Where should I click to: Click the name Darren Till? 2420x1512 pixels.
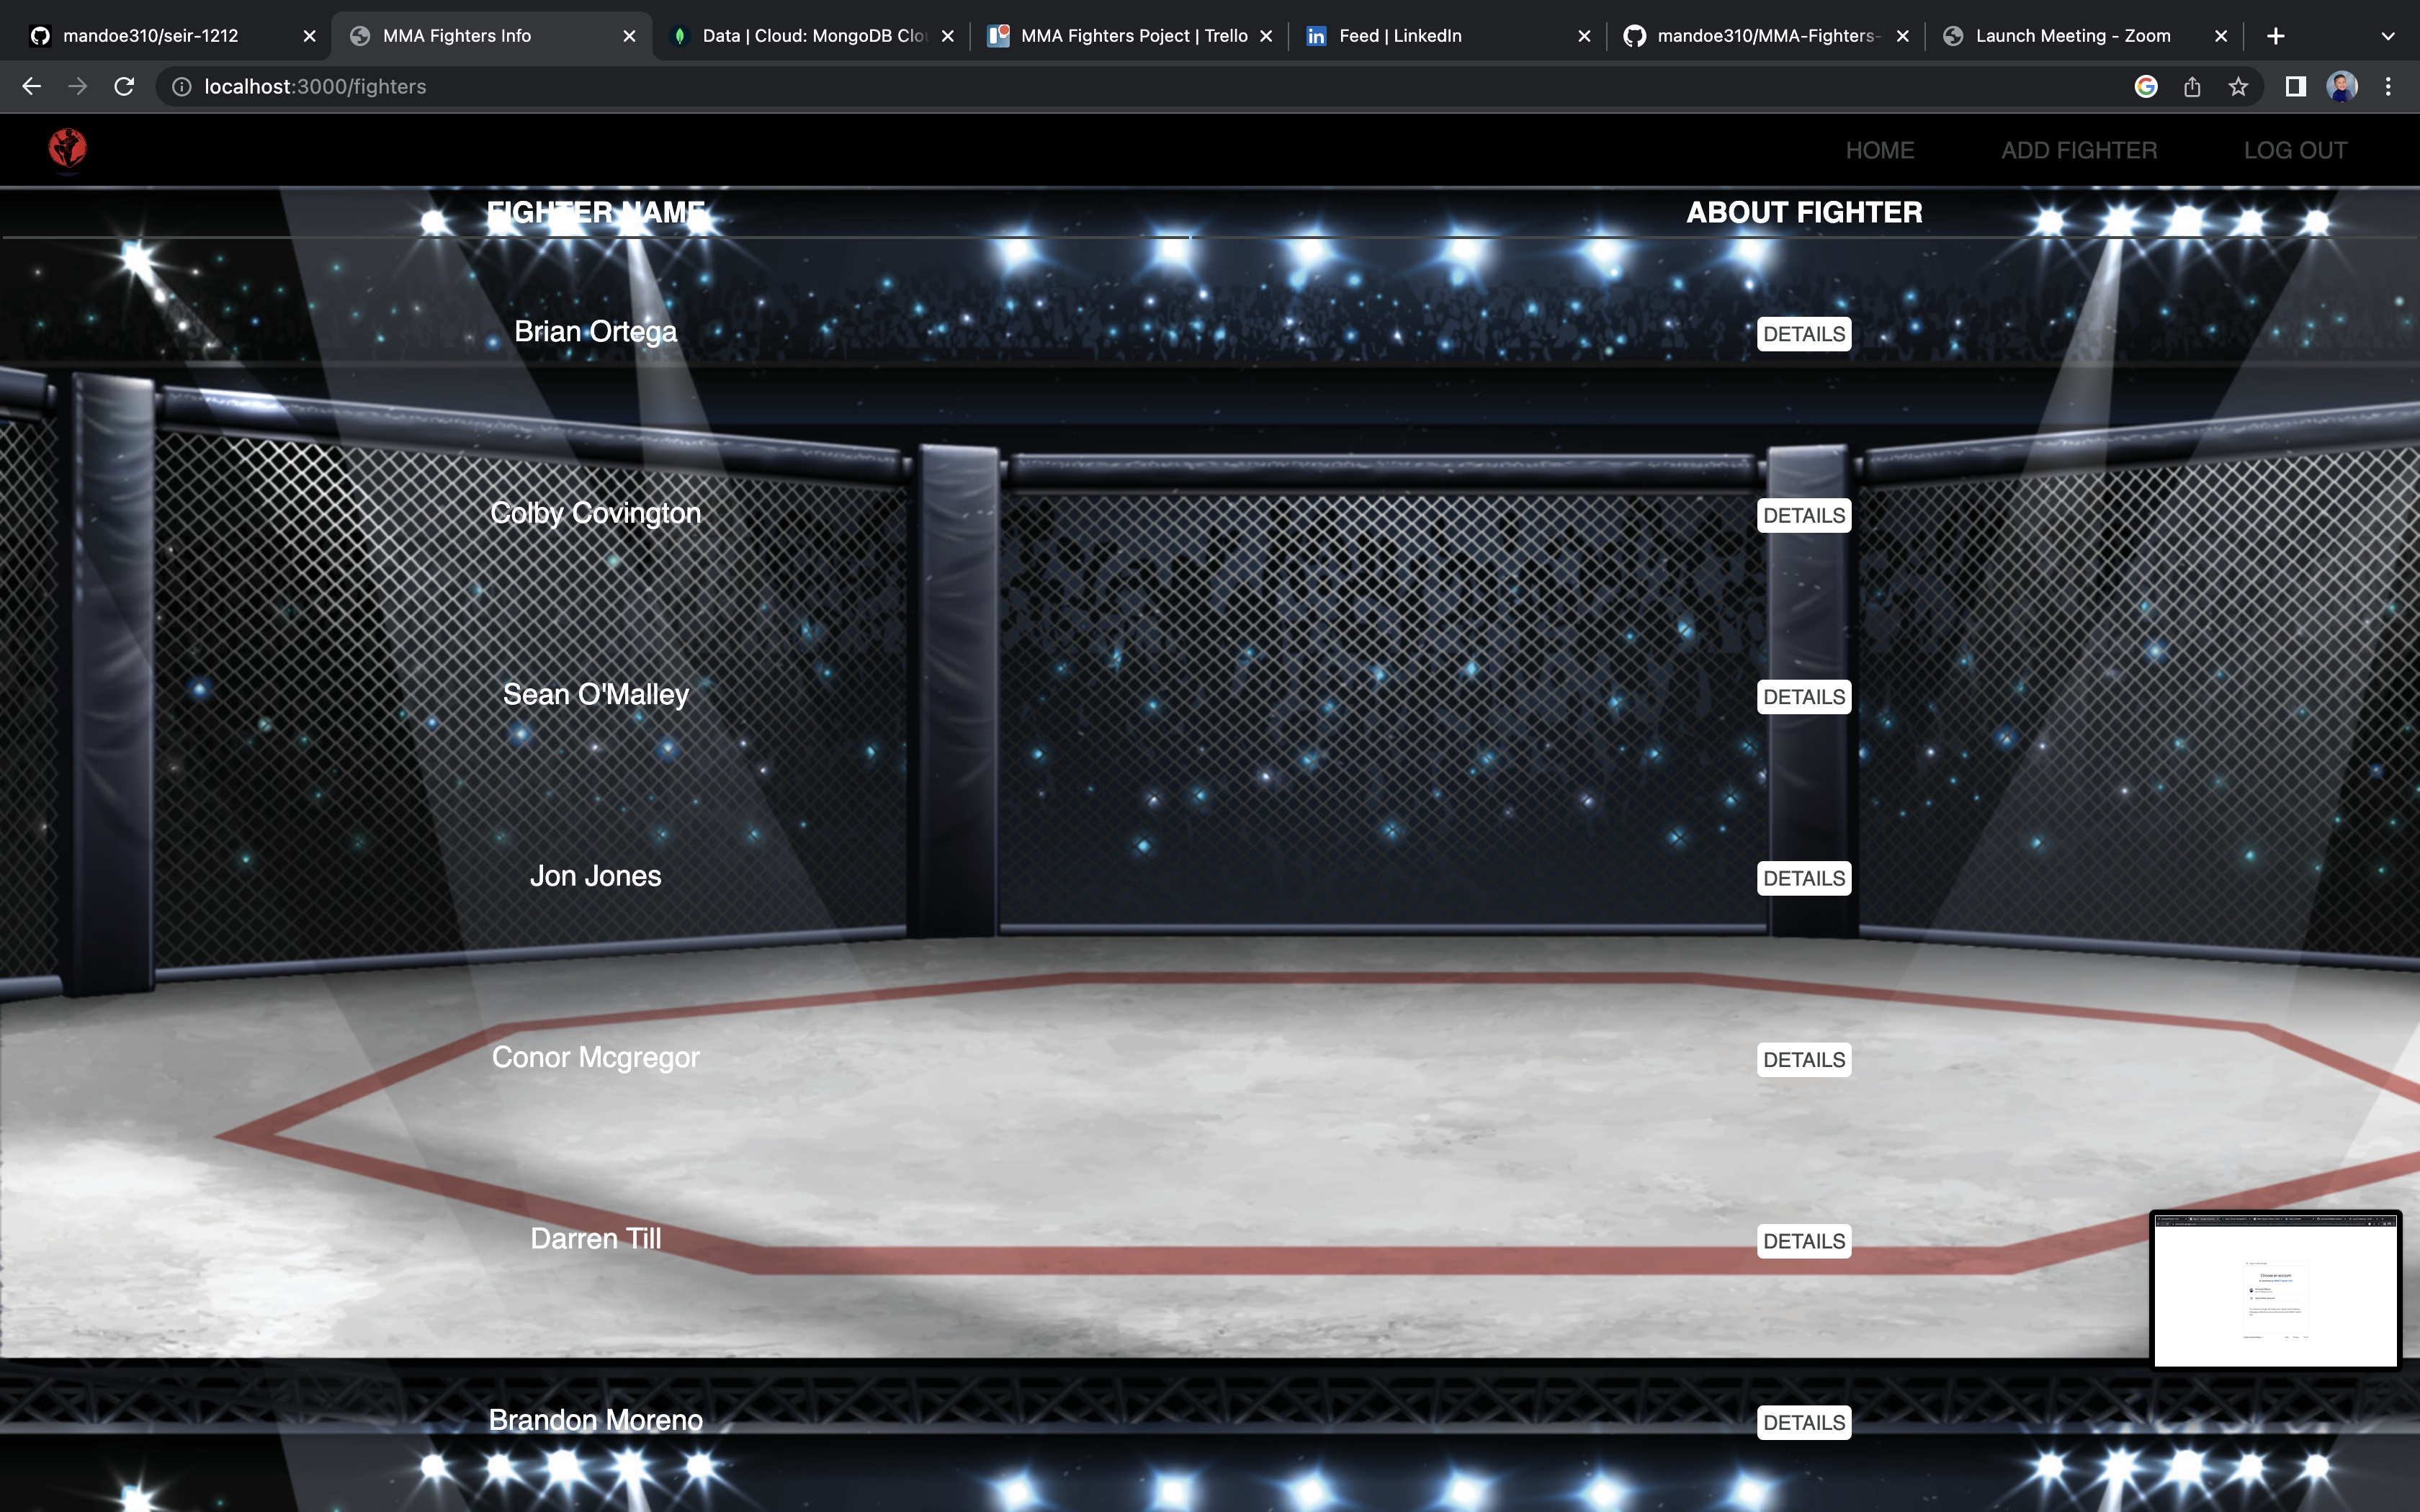595,1239
